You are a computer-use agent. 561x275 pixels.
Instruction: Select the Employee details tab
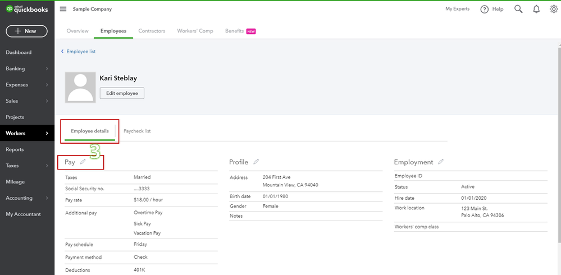click(90, 131)
